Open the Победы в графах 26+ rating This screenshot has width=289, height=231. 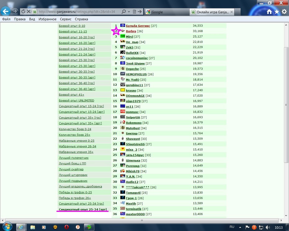click(x=75, y=198)
